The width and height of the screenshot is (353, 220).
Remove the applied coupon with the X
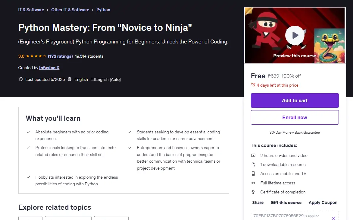[x=334, y=218]
